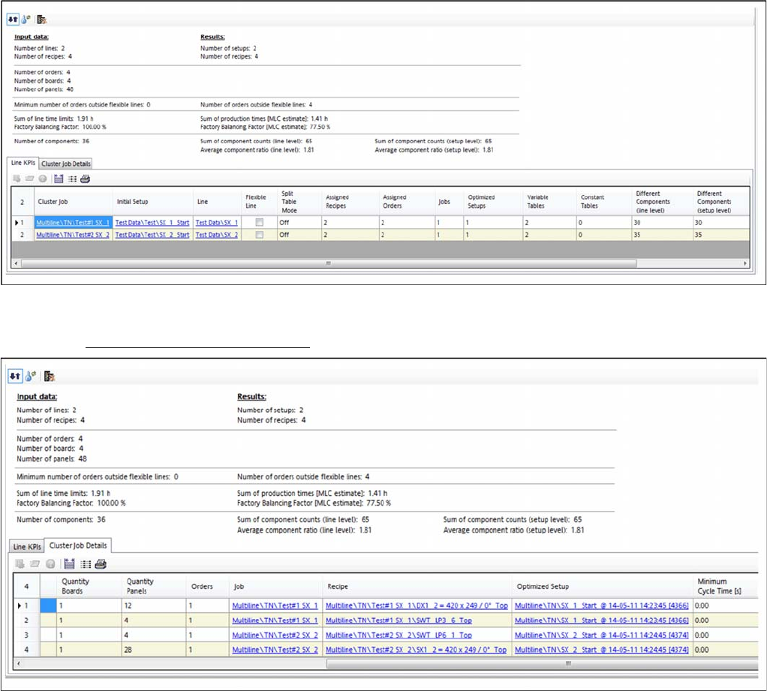Switch to Cluster Job Details tab in top panel
Screen dimensions: 767x691
tap(65, 164)
